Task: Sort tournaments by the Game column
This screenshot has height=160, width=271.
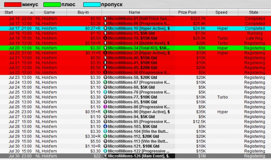Action: (49, 12)
